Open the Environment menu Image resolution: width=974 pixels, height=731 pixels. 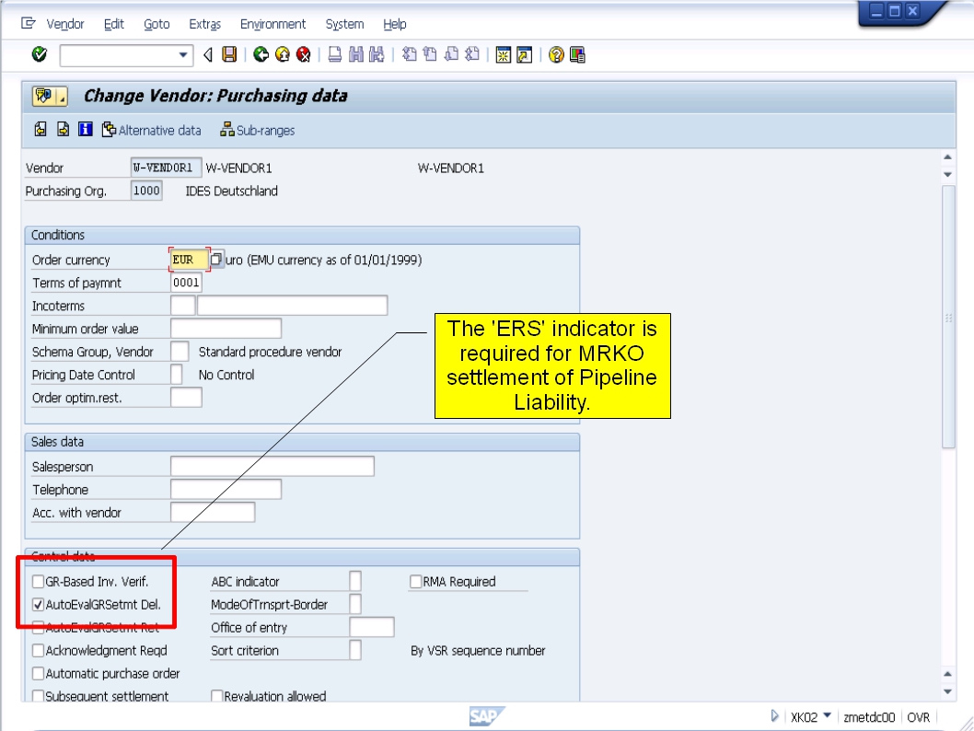tap(272, 24)
